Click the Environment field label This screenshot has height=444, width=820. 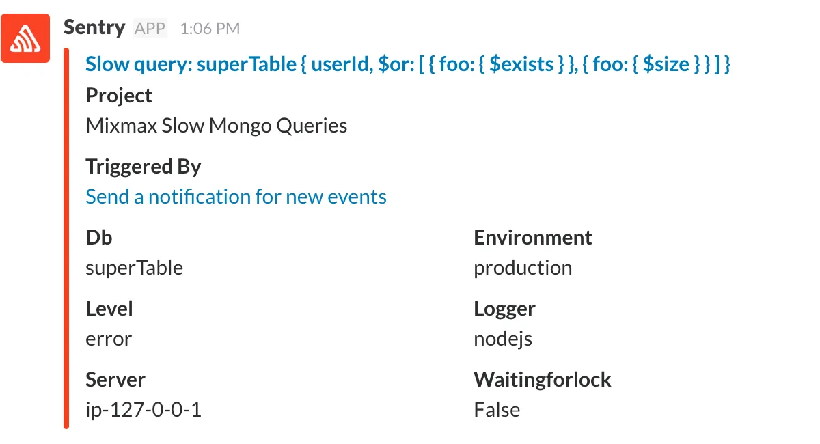pyautogui.click(x=533, y=238)
